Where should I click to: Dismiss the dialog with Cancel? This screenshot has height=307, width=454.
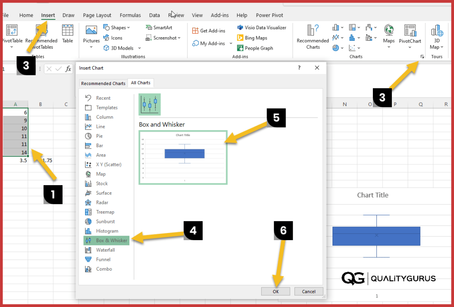pyautogui.click(x=309, y=291)
